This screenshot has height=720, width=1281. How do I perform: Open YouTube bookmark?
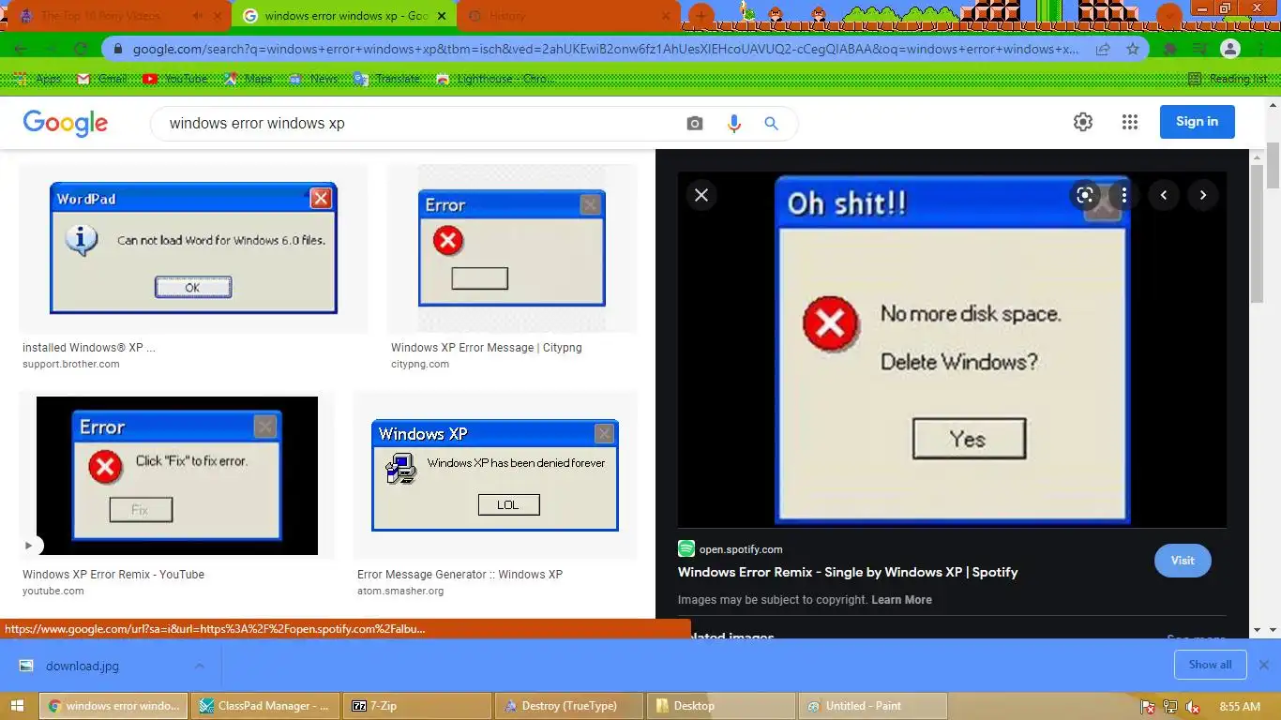(175, 79)
